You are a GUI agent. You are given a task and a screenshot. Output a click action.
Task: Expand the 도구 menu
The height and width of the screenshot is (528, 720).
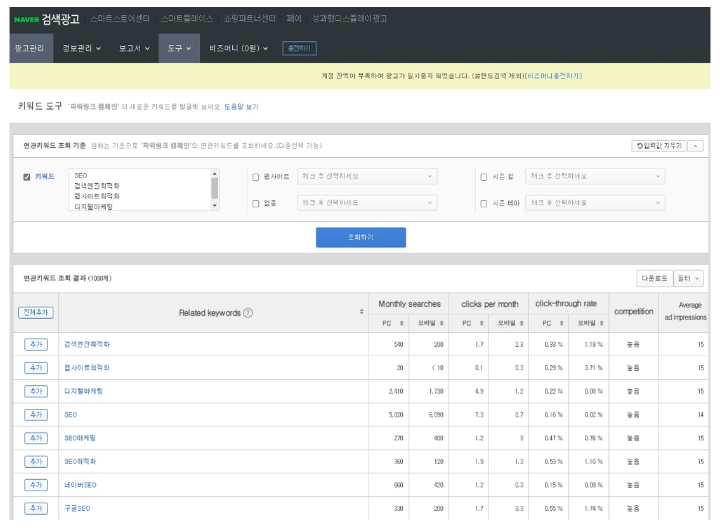179,48
